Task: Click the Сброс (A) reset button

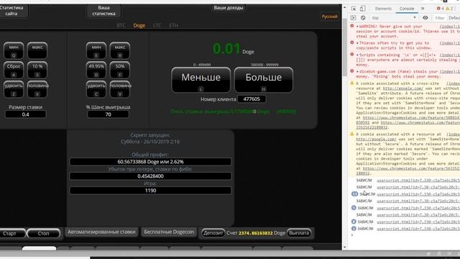Action: [x=14, y=70]
